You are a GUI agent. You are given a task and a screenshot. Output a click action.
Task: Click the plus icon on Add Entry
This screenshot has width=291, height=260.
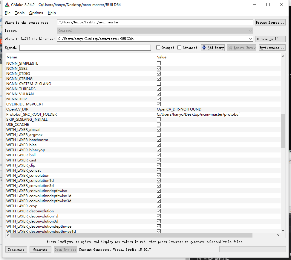(x=204, y=48)
